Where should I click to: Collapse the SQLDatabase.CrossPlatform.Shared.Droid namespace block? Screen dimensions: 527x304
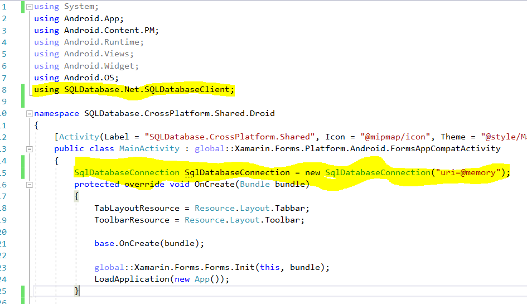30,113
